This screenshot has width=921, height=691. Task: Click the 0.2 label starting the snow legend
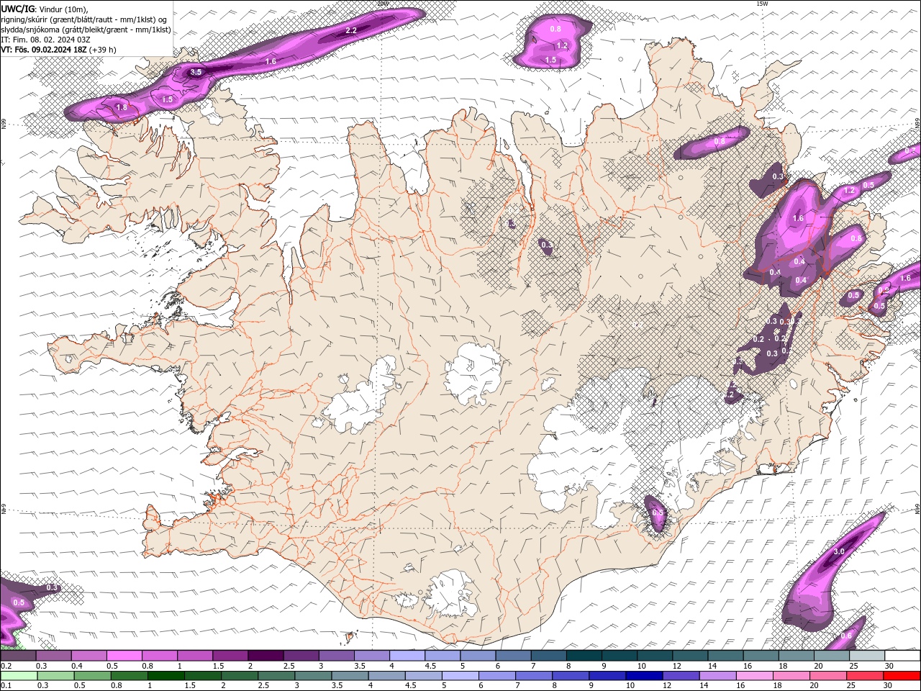(6, 666)
